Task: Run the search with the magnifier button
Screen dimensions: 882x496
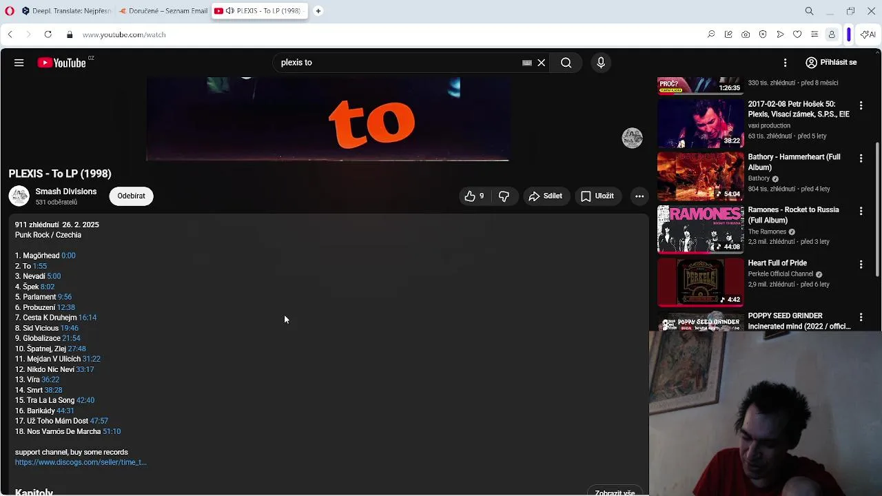Action: coord(566,63)
